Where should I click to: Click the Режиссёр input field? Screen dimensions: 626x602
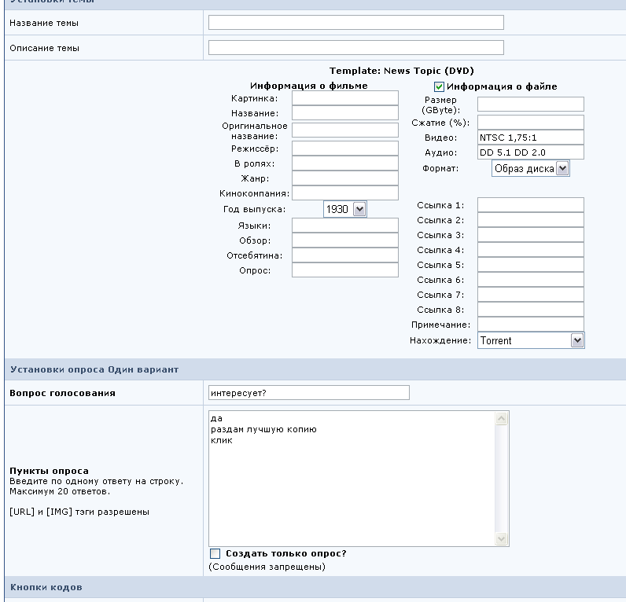coord(345,149)
